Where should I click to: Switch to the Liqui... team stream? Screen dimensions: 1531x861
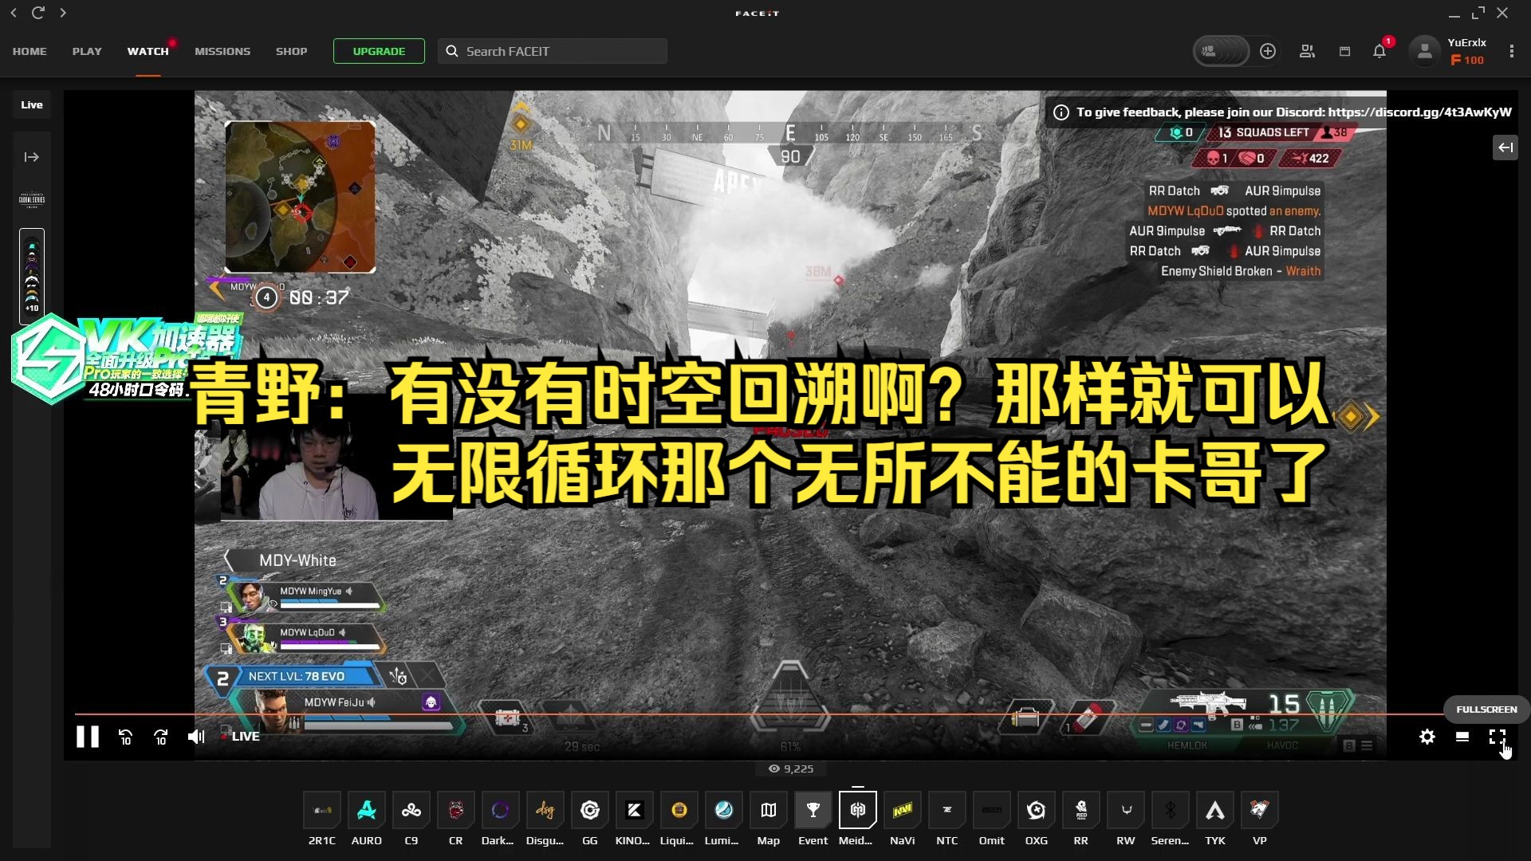[679, 810]
